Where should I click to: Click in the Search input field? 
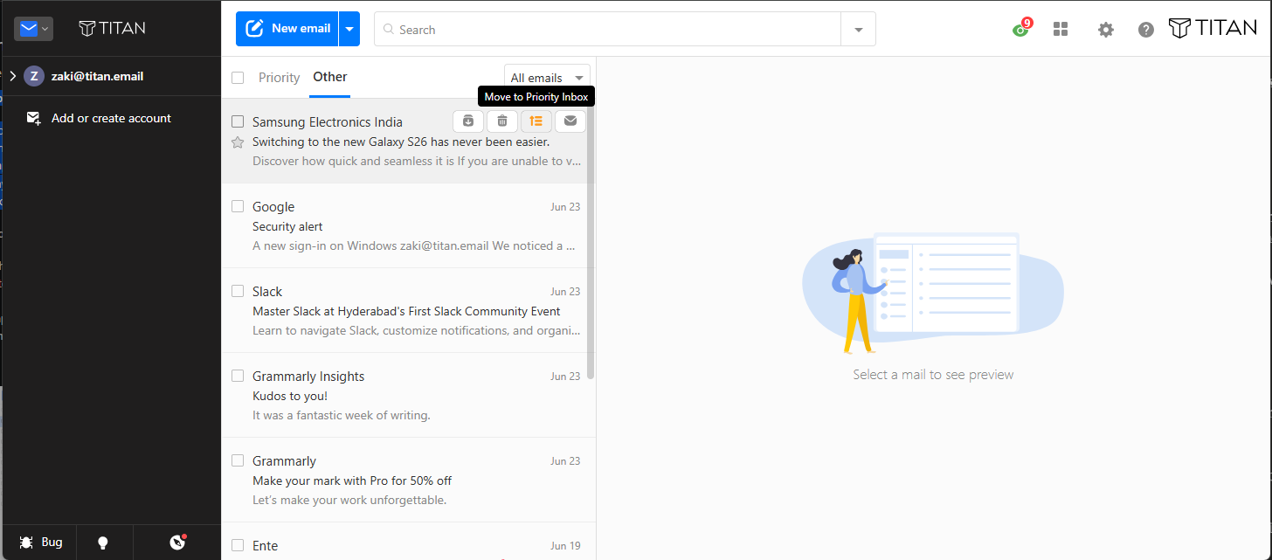[607, 30]
